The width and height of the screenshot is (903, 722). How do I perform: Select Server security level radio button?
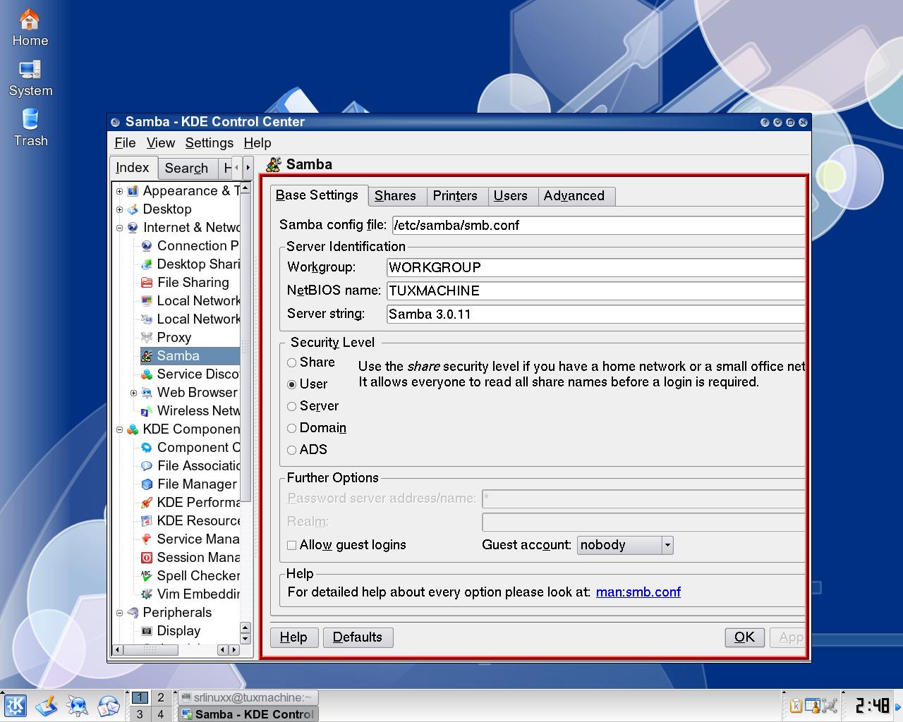coord(291,406)
